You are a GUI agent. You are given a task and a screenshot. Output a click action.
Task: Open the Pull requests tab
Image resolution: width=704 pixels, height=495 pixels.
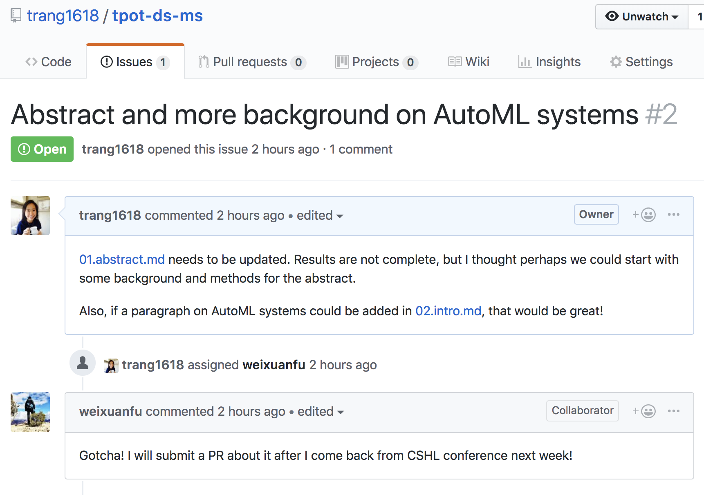point(252,62)
